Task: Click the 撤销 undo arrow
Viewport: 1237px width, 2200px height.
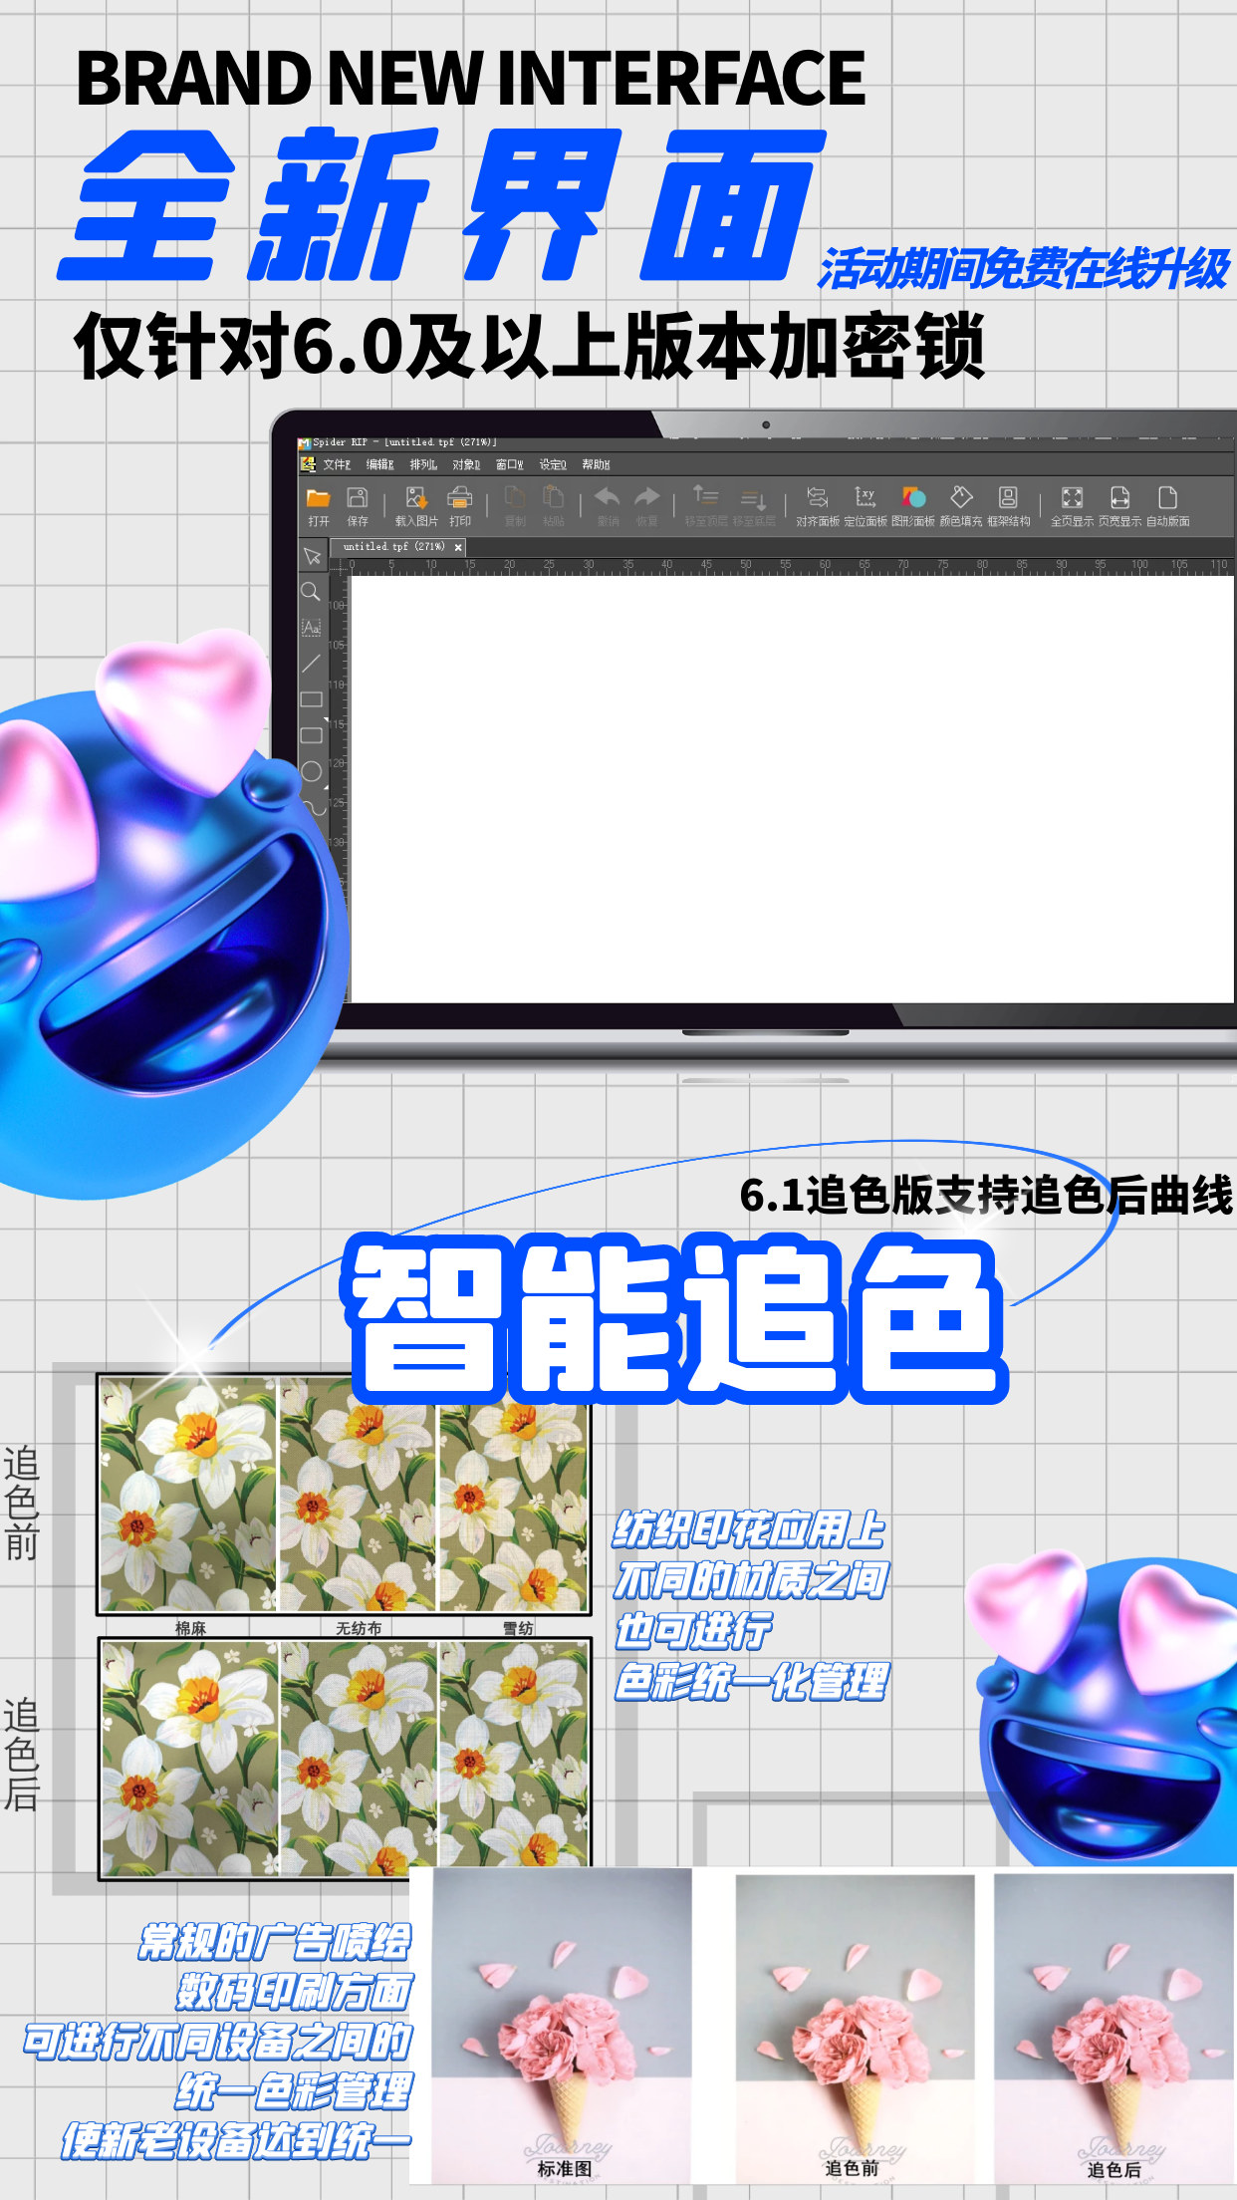Action: [608, 497]
